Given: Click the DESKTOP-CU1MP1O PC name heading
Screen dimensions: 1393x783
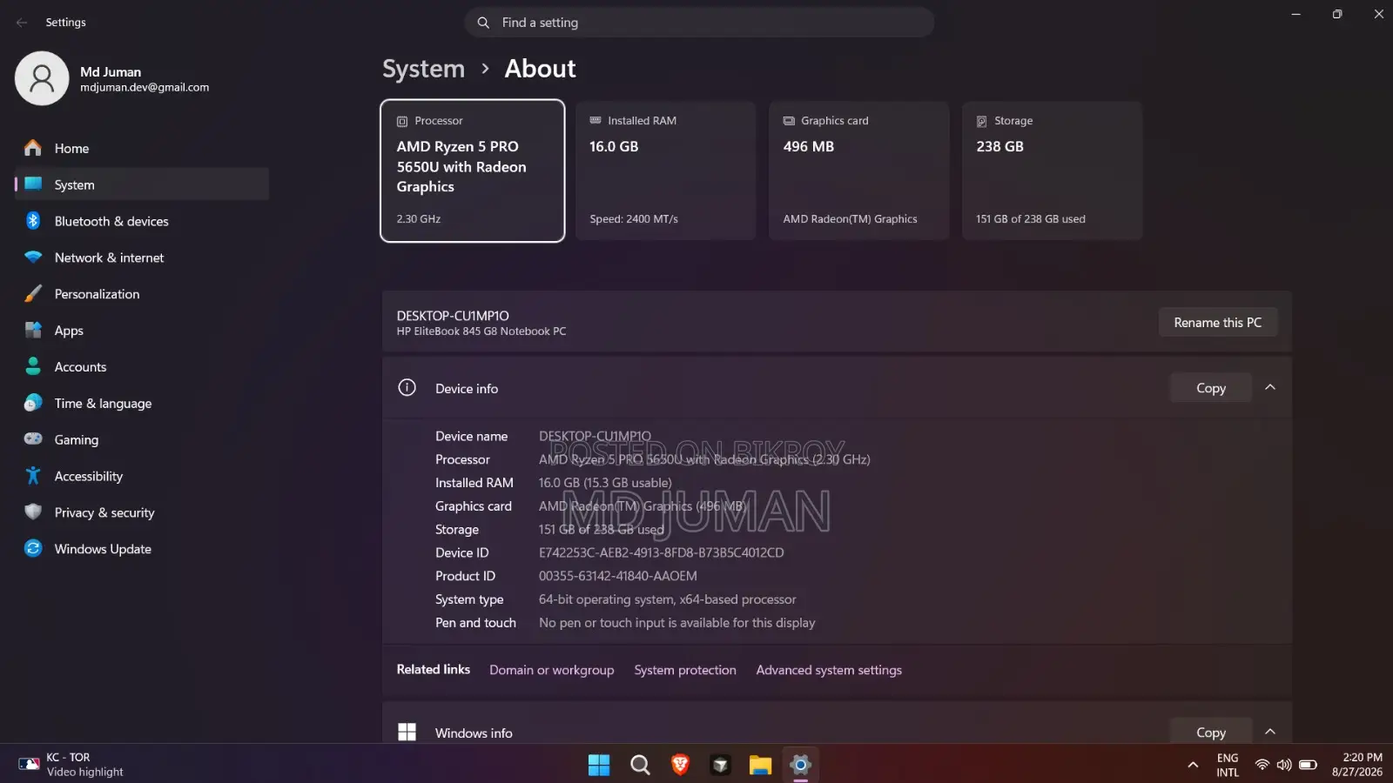Looking at the screenshot, I should pos(453,316).
